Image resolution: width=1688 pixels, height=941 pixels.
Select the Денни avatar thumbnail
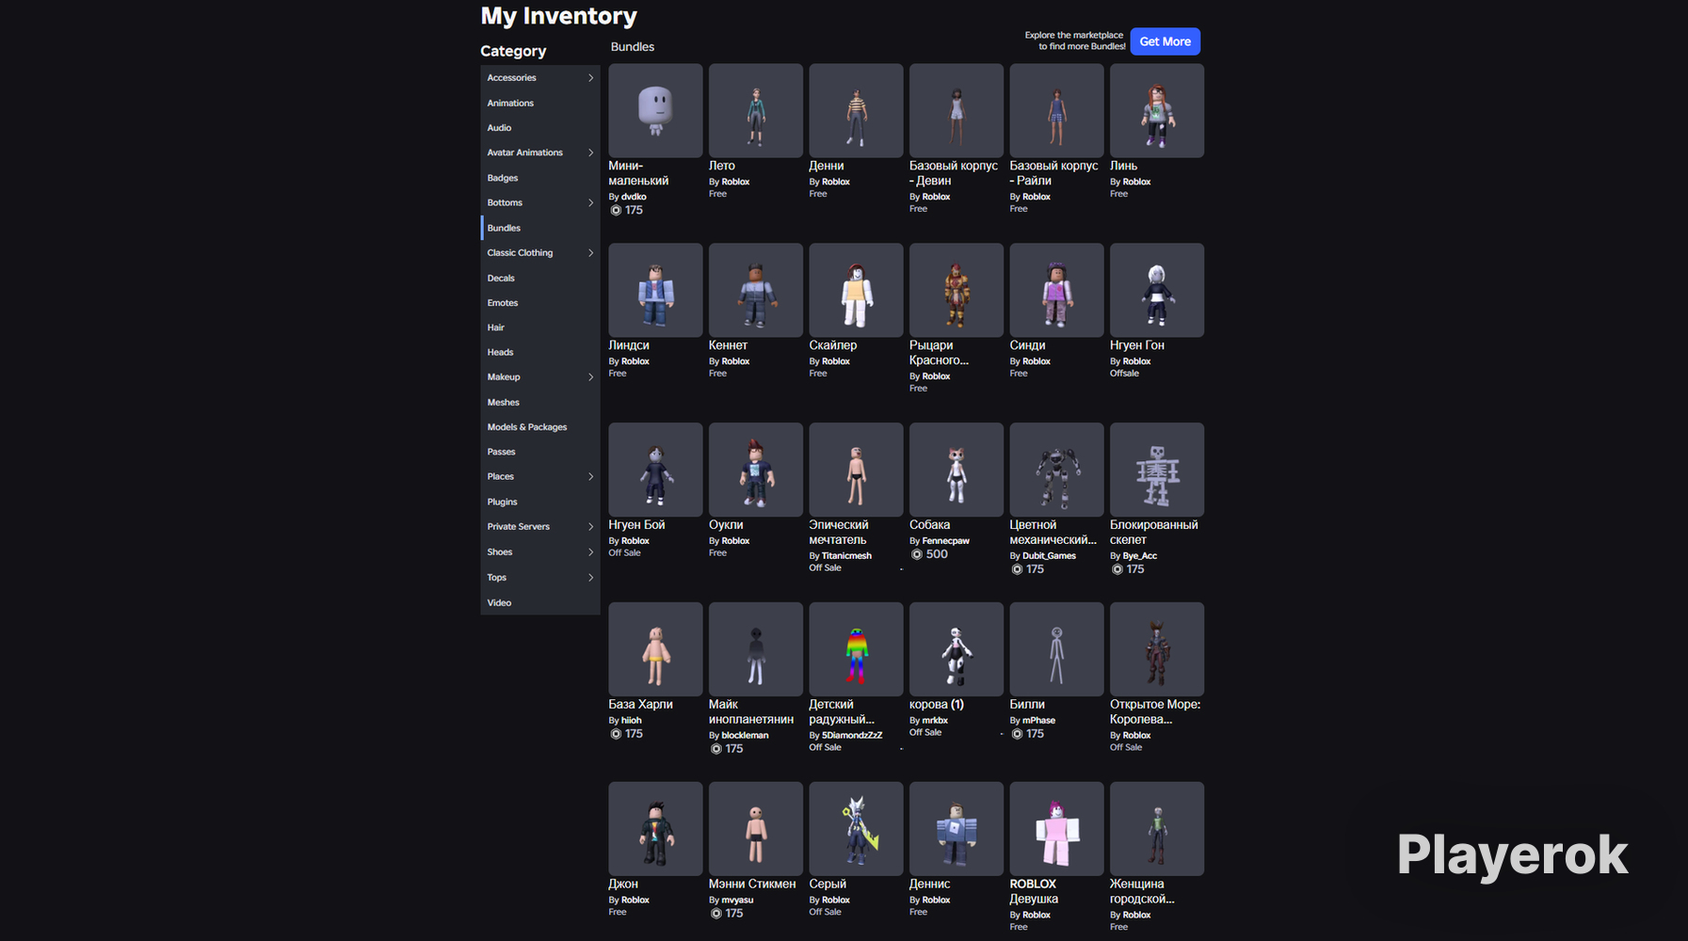[x=856, y=111]
